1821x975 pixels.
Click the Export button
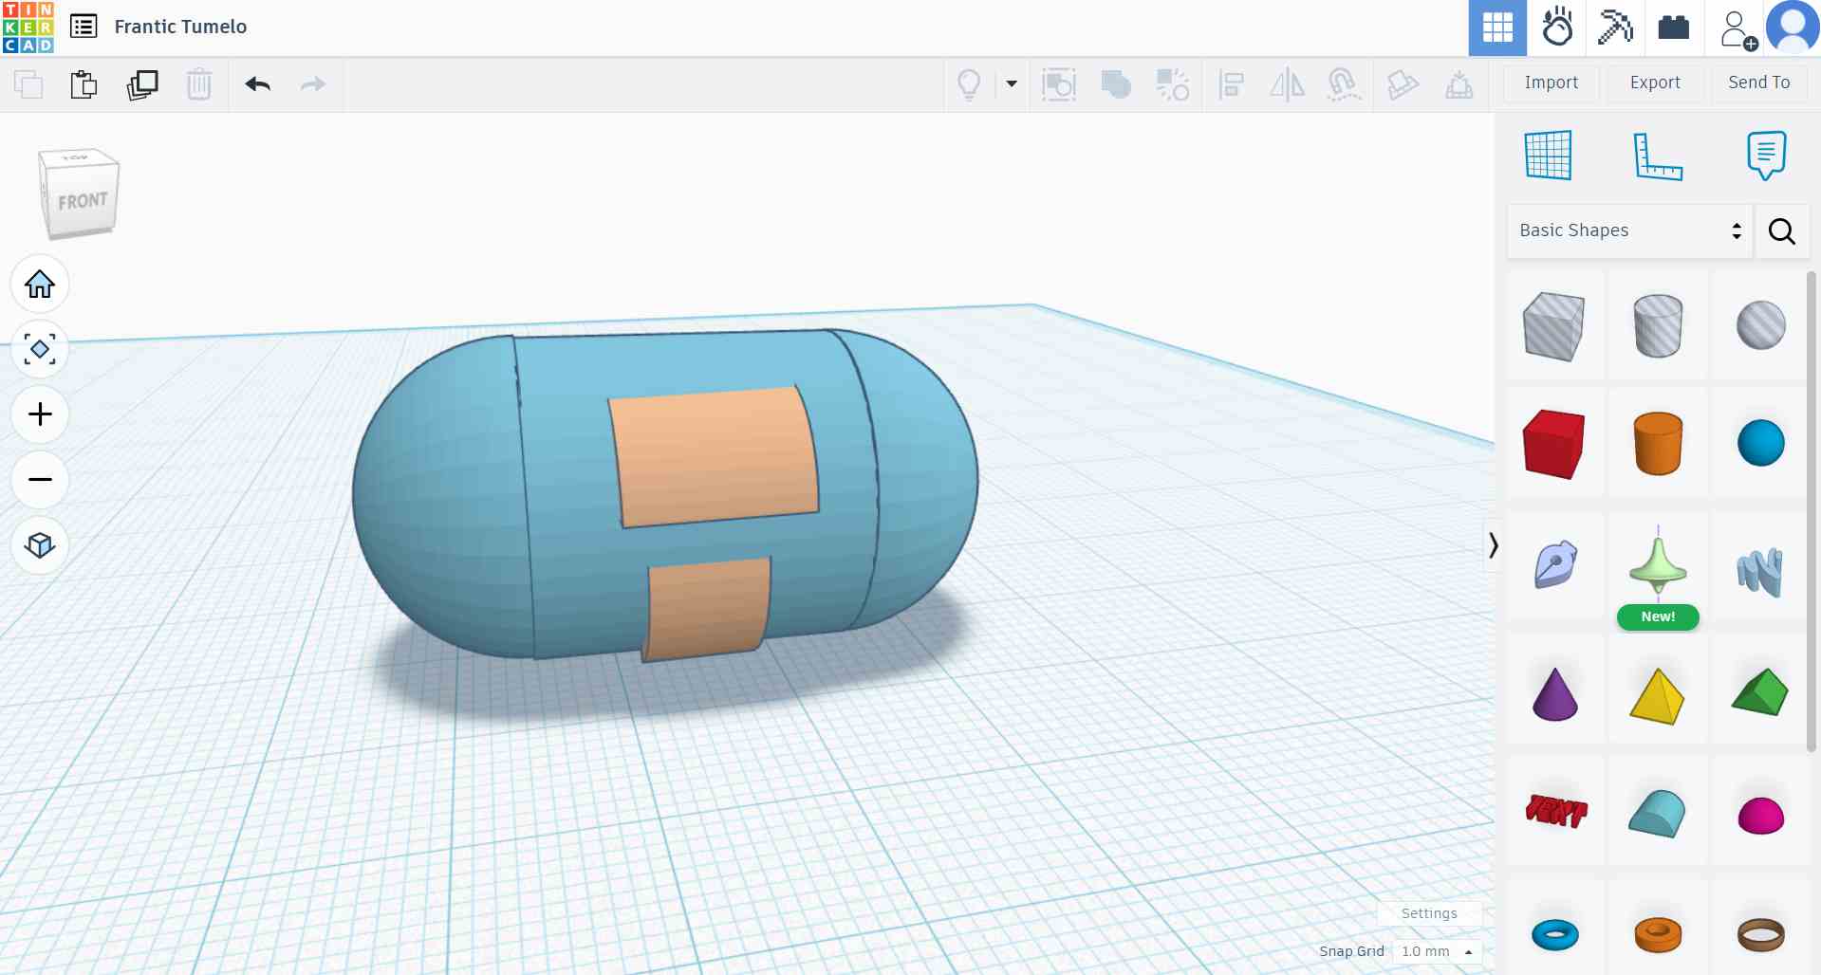[x=1654, y=83]
